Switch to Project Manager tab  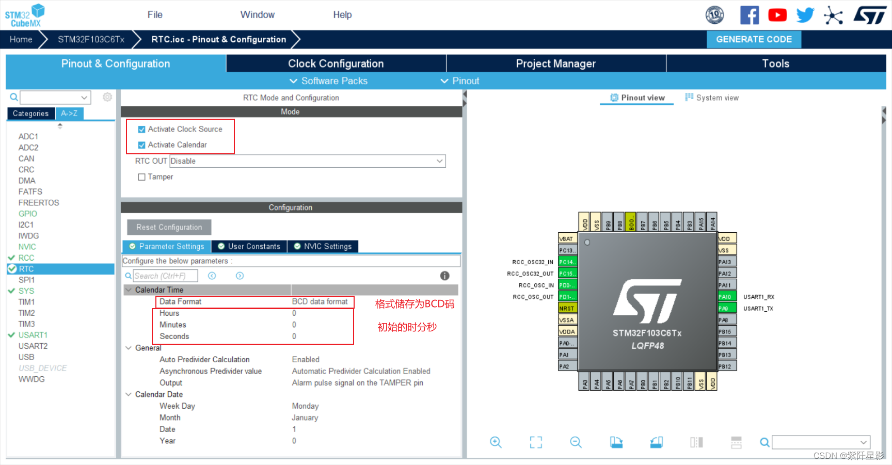tap(556, 63)
